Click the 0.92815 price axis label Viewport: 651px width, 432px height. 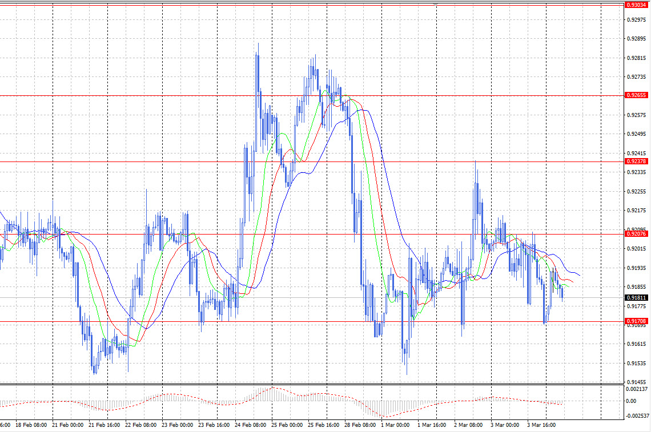tap(637, 58)
